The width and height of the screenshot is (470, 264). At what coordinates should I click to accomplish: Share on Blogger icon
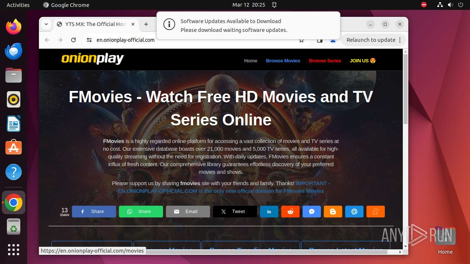[x=333, y=212]
